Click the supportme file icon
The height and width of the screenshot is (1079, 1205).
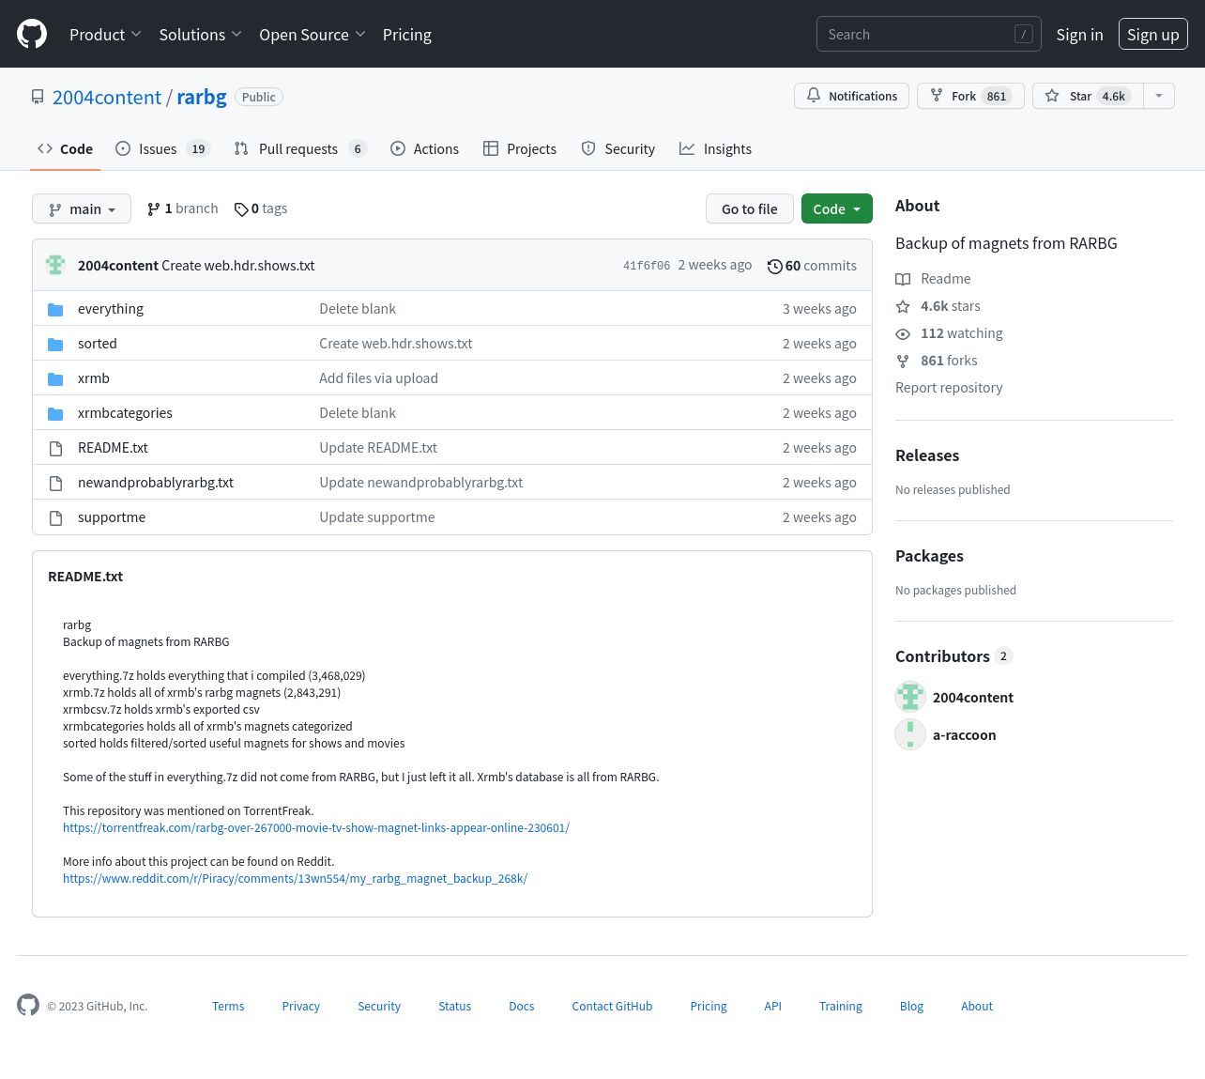(55, 517)
